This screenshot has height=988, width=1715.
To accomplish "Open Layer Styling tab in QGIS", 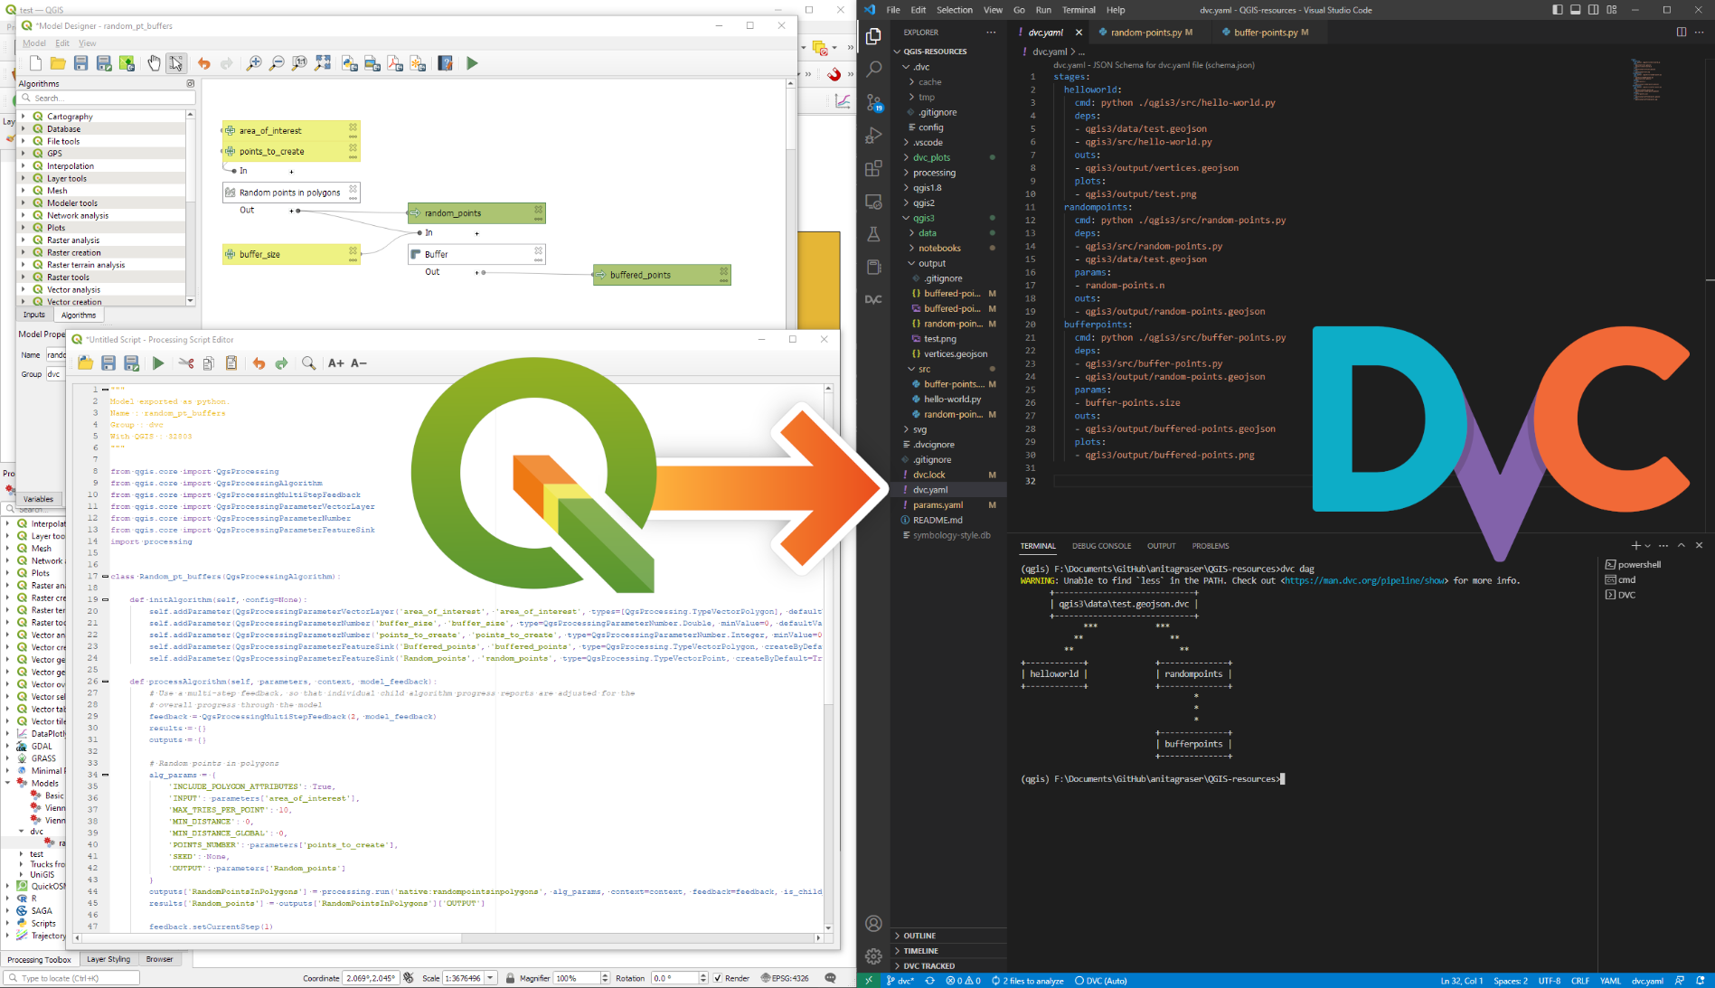I will pyautogui.click(x=108, y=959).
